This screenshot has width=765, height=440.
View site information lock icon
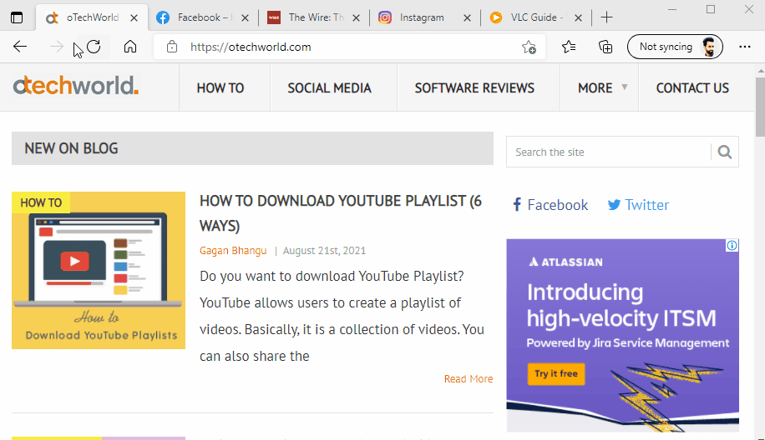(x=172, y=47)
